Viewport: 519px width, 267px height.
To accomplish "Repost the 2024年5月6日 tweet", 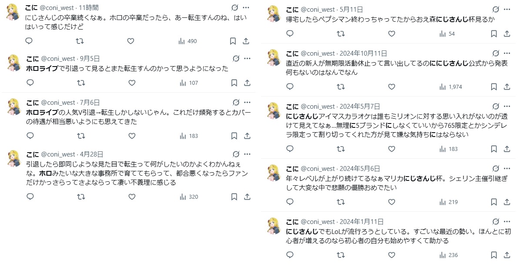I will pyautogui.click(x=341, y=202).
